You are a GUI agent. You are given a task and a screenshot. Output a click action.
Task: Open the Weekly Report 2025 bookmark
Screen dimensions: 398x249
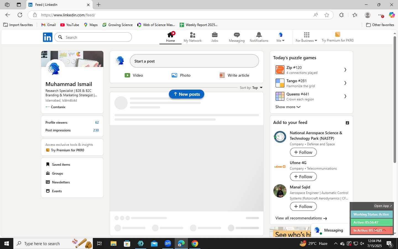click(198, 25)
